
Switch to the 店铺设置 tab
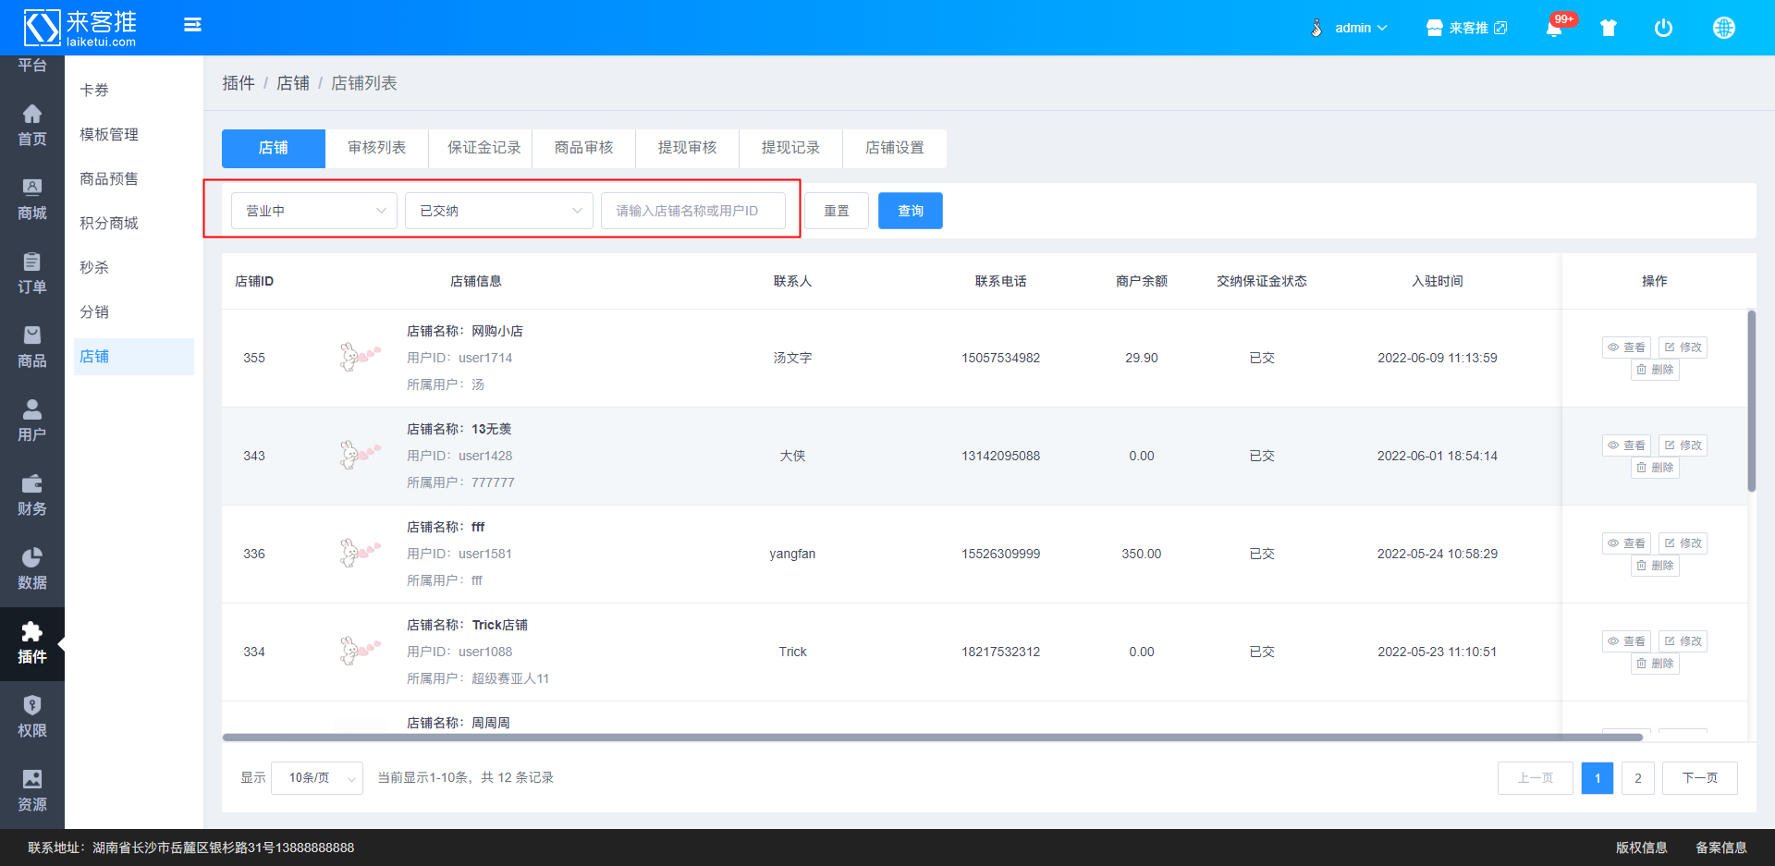pyautogui.click(x=895, y=148)
